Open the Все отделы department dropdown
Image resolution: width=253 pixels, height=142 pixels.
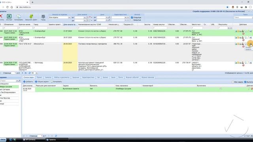point(69,17)
